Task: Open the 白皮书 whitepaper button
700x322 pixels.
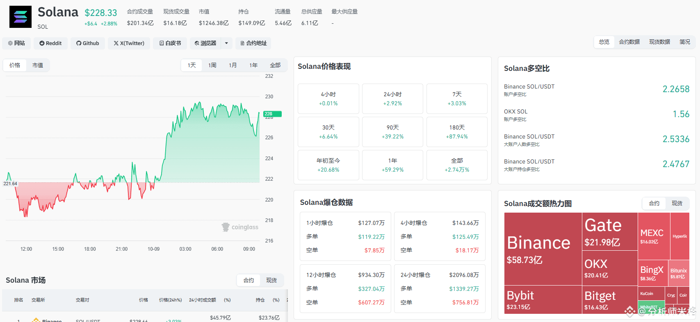Action: coord(170,43)
